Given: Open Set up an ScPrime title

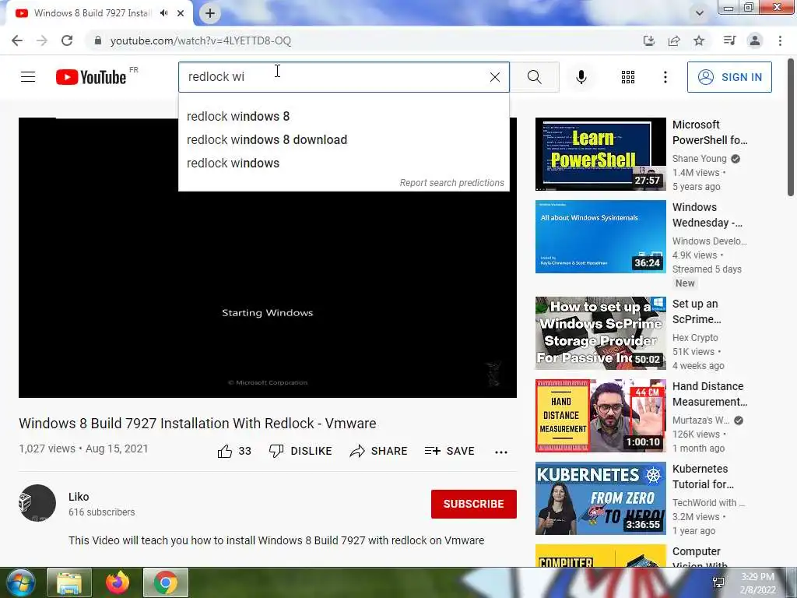Looking at the screenshot, I should (x=697, y=311).
